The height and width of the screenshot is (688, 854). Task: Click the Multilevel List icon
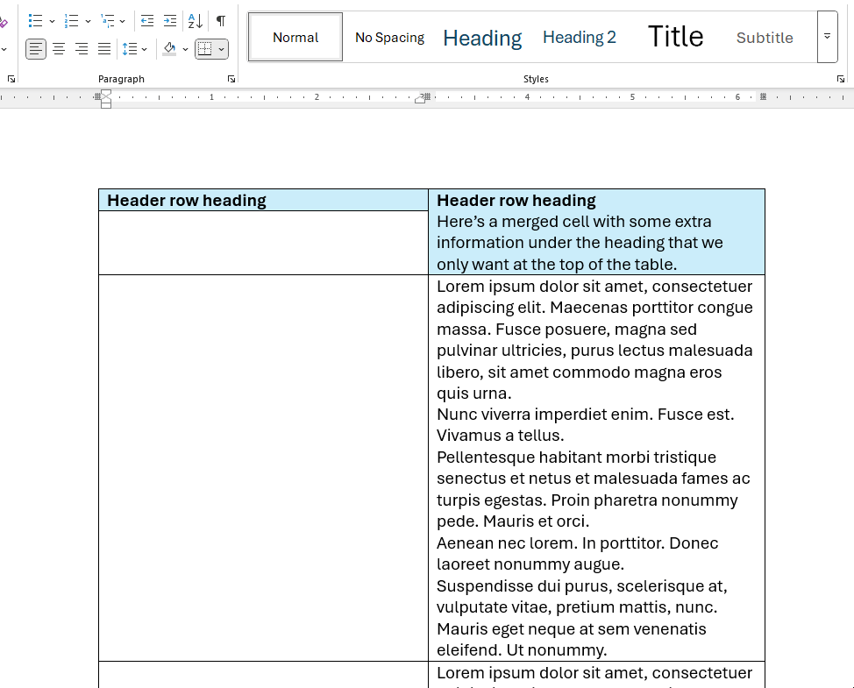click(108, 20)
